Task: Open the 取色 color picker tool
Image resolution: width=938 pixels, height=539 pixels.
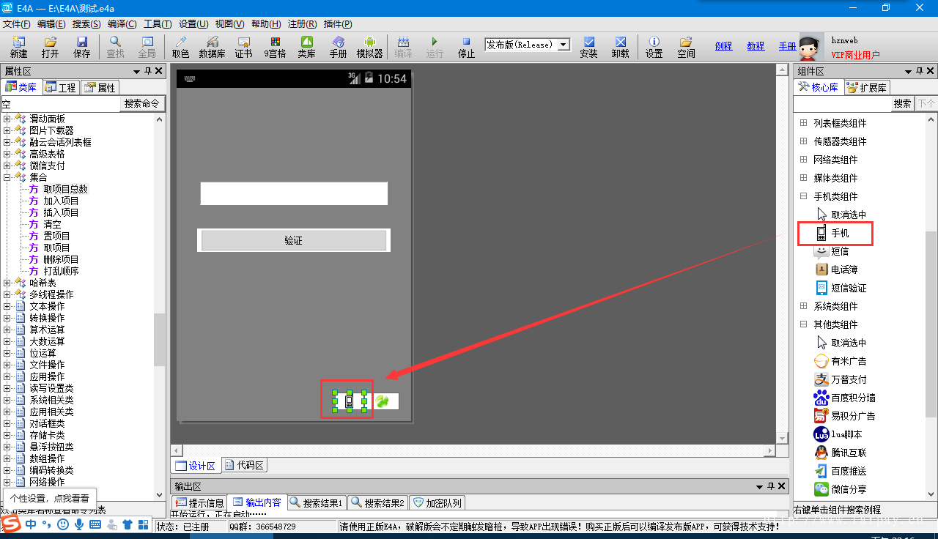Action: [x=180, y=47]
